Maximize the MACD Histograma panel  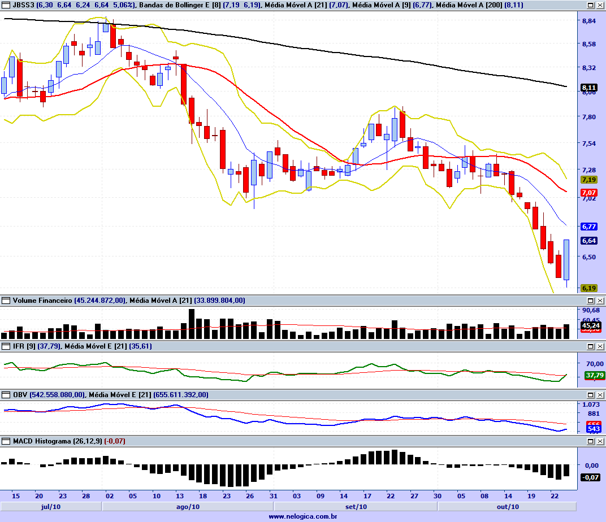click(x=591, y=441)
